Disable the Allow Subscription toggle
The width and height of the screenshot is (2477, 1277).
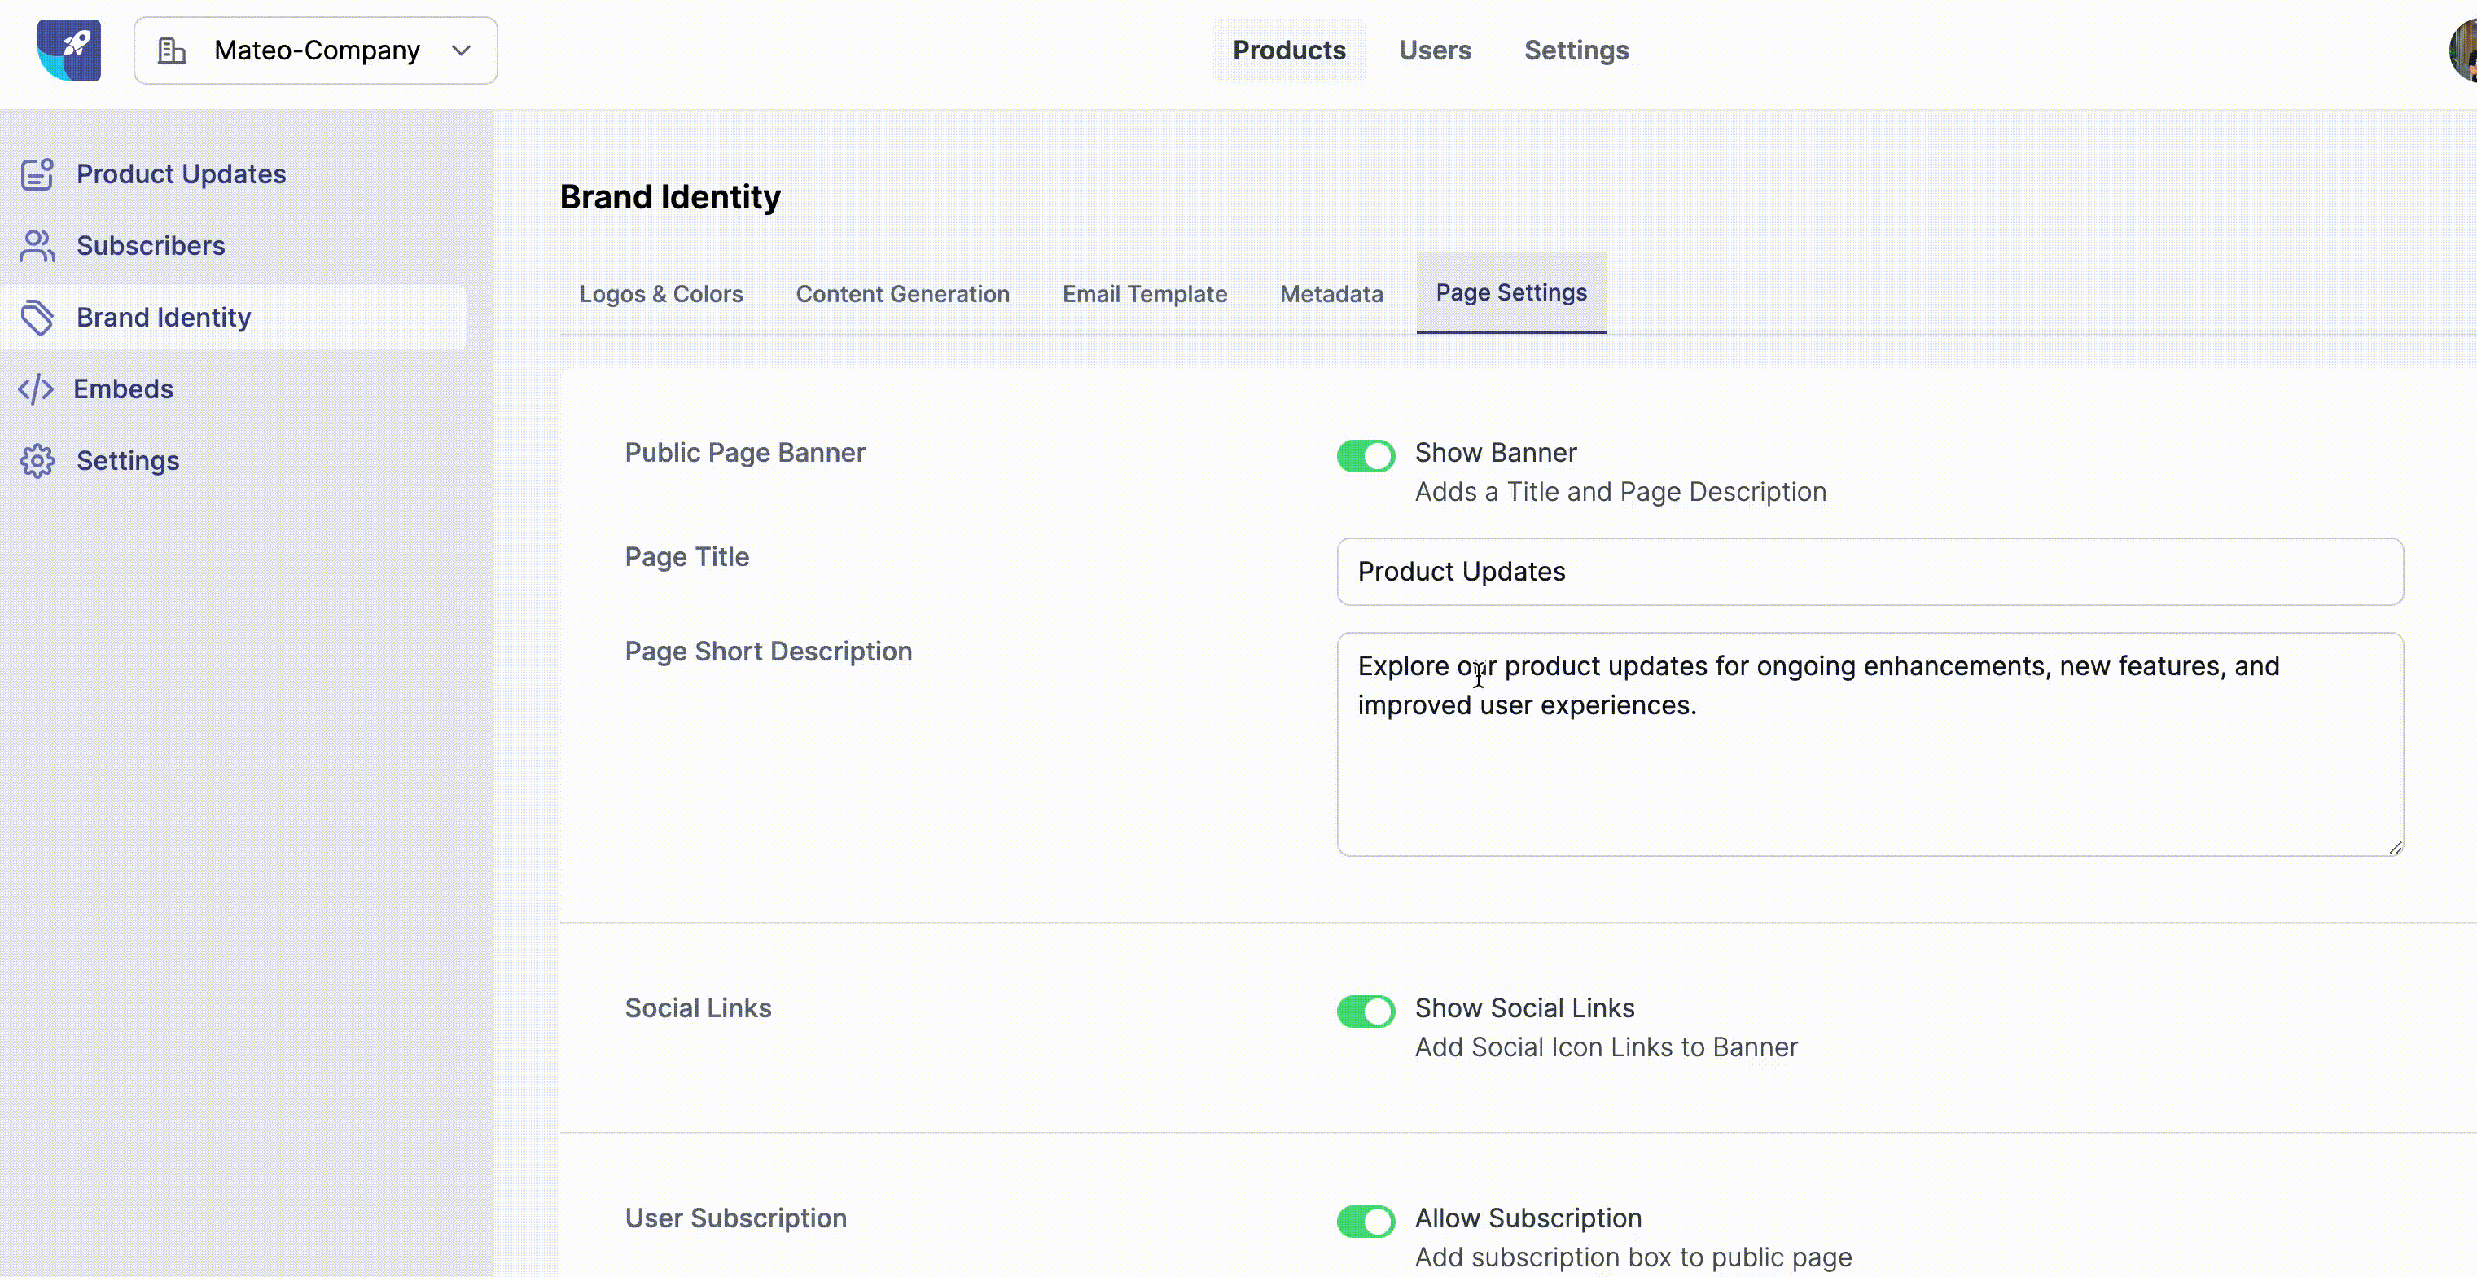[1365, 1218]
